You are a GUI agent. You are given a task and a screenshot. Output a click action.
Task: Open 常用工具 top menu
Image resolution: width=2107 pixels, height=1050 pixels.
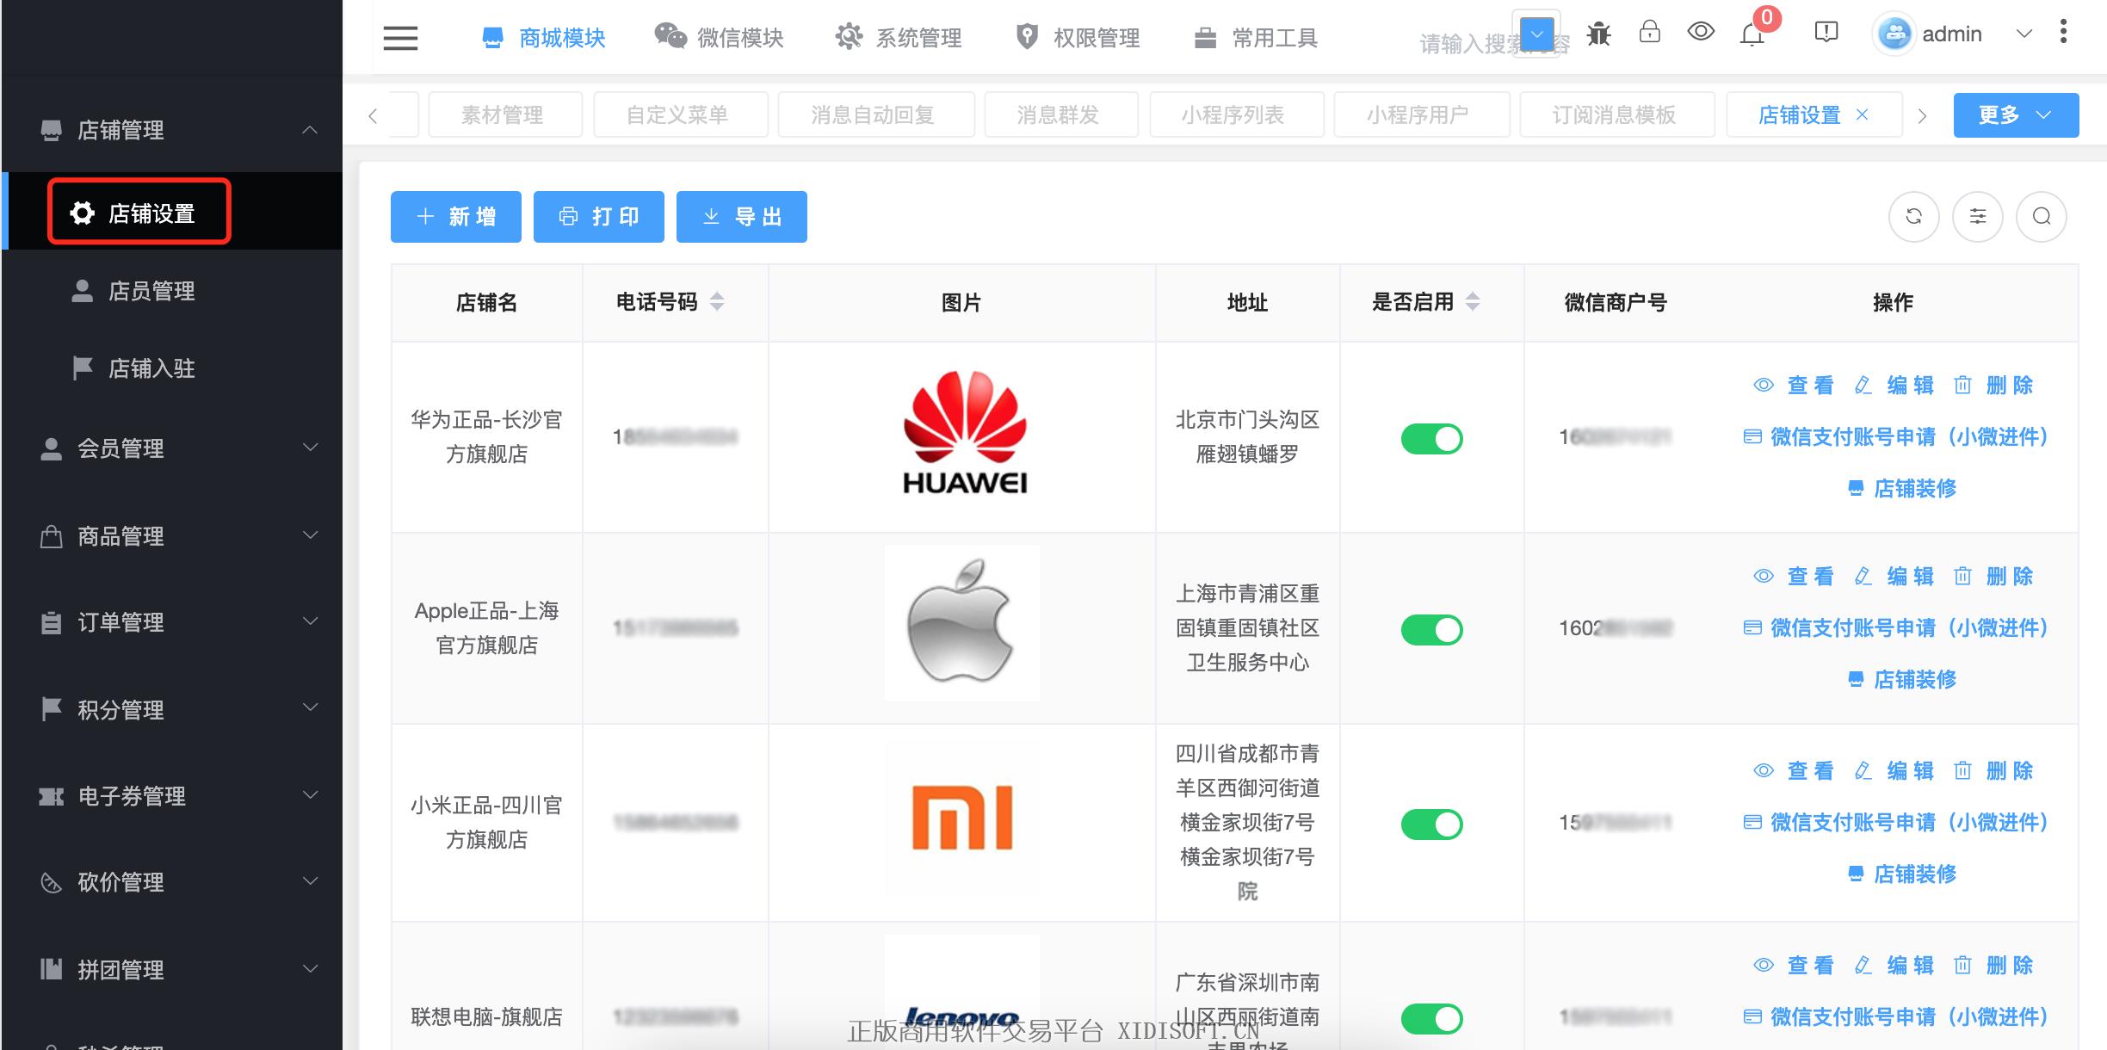tap(1256, 38)
